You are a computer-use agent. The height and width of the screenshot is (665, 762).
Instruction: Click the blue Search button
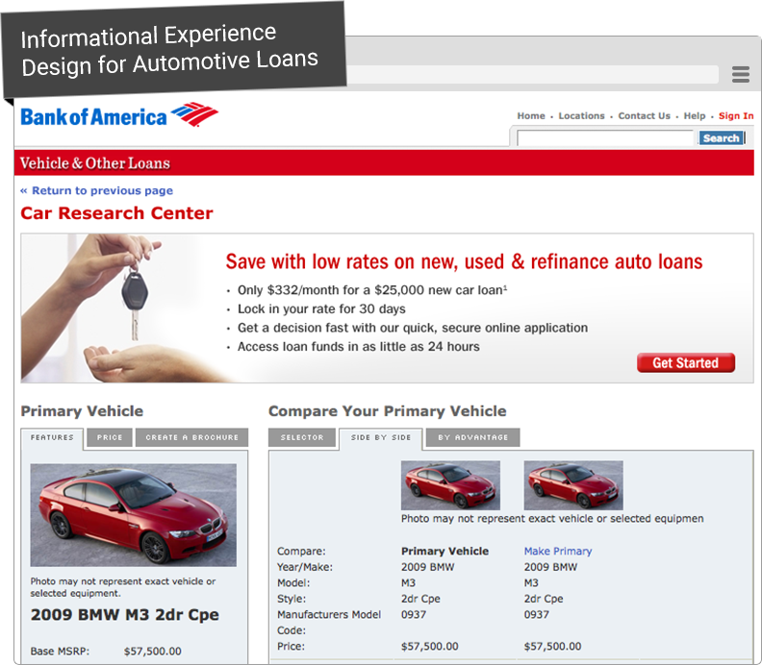tap(722, 138)
